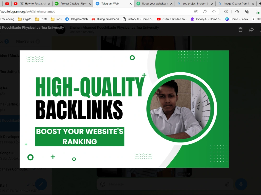The width and height of the screenshot is (261, 195).
Task: Open the Collections icon in the toolbar
Action: (247, 11)
